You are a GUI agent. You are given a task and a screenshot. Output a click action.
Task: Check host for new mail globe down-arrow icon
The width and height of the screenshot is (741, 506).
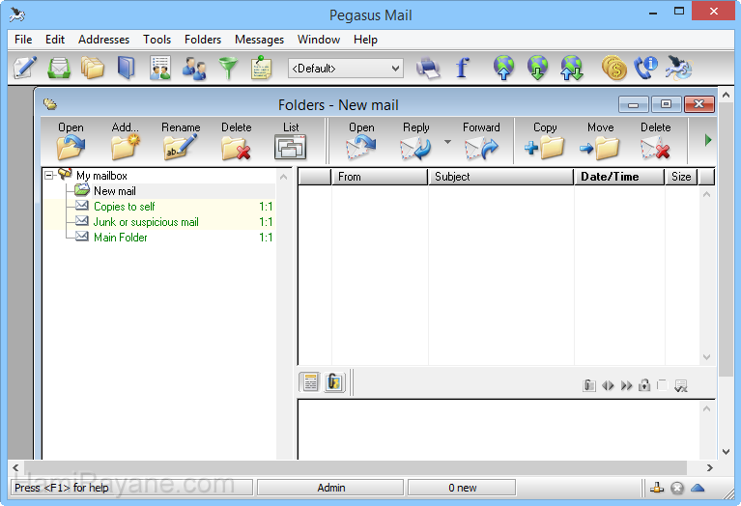pos(538,68)
